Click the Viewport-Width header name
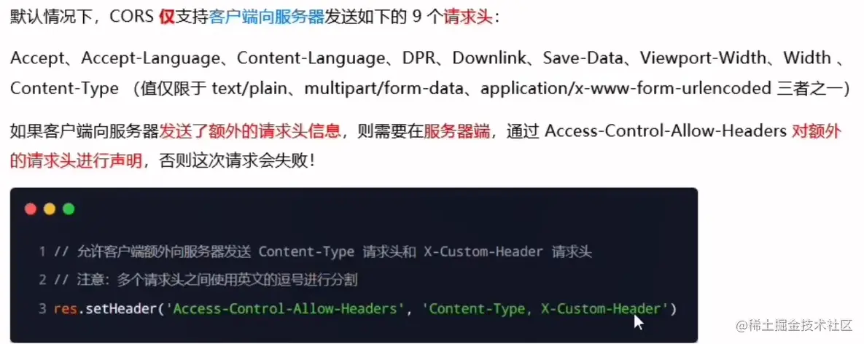 tap(703, 58)
